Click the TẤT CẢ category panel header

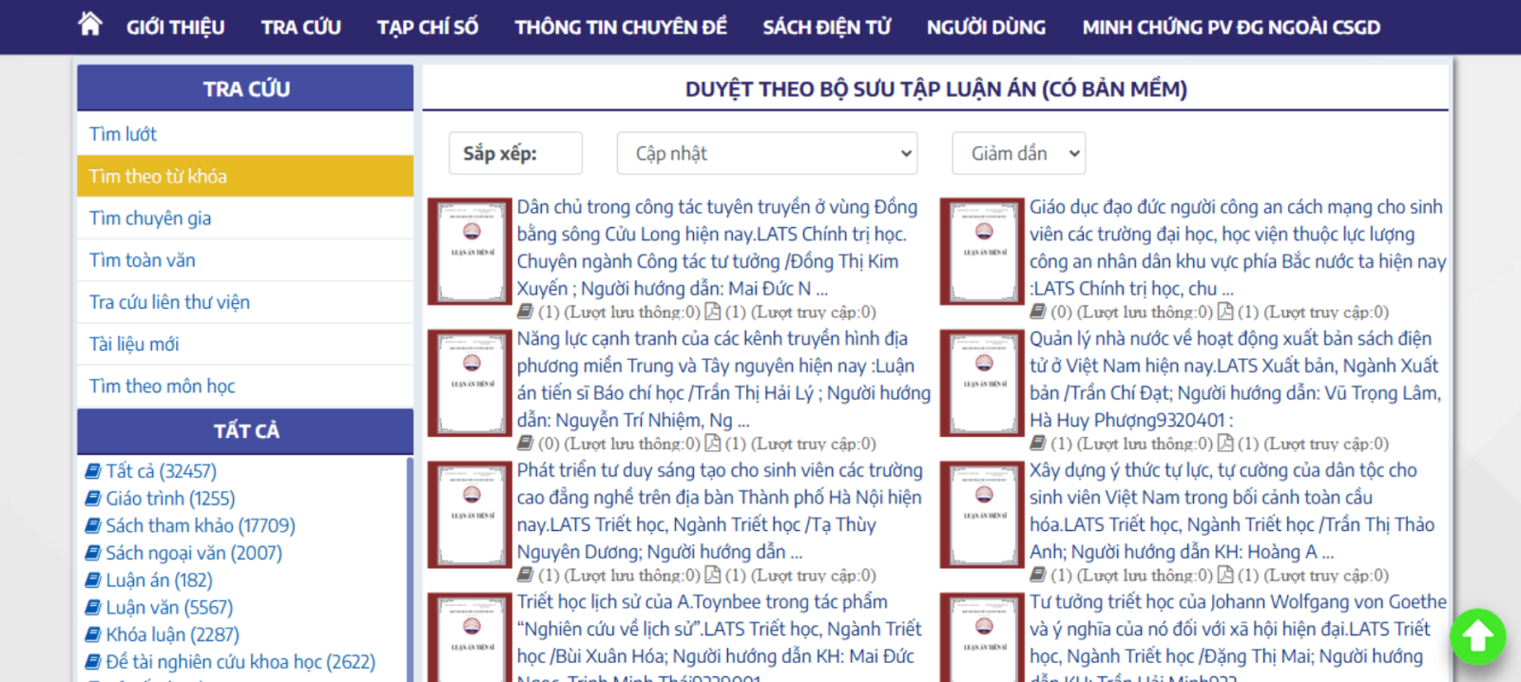[x=245, y=431]
